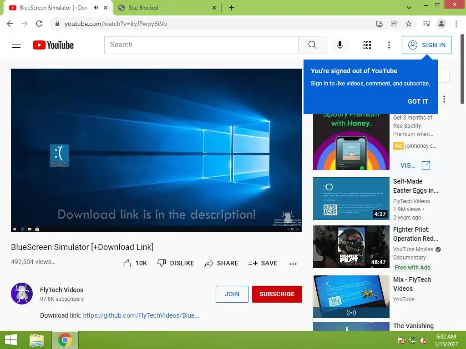
Task: Click the Free with Ads badge
Action: tap(412, 267)
